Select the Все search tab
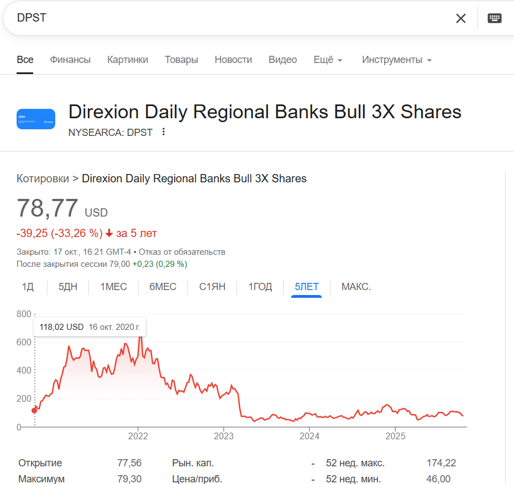This screenshot has width=514, height=484. (x=25, y=60)
